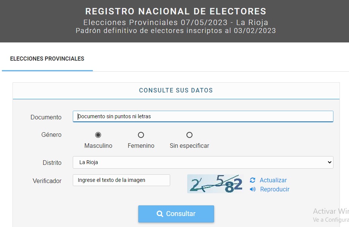Switch to the Elecciones Provinciales tab
349x227 pixels.
pos(47,59)
